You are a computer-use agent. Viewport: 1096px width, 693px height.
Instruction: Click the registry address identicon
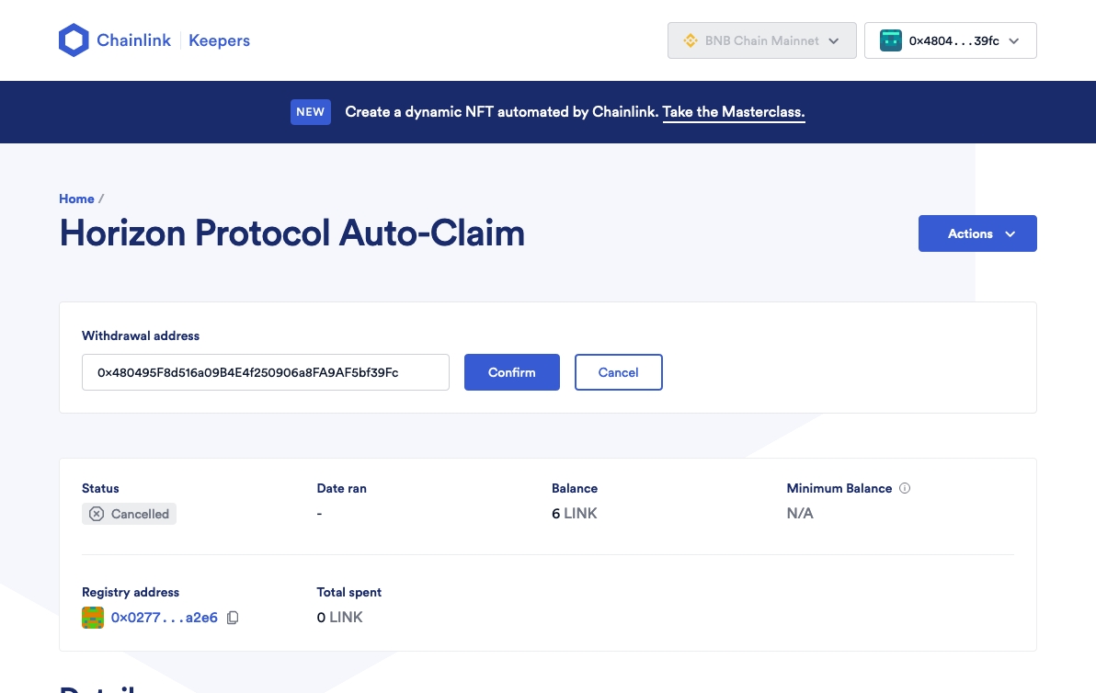(x=93, y=618)
